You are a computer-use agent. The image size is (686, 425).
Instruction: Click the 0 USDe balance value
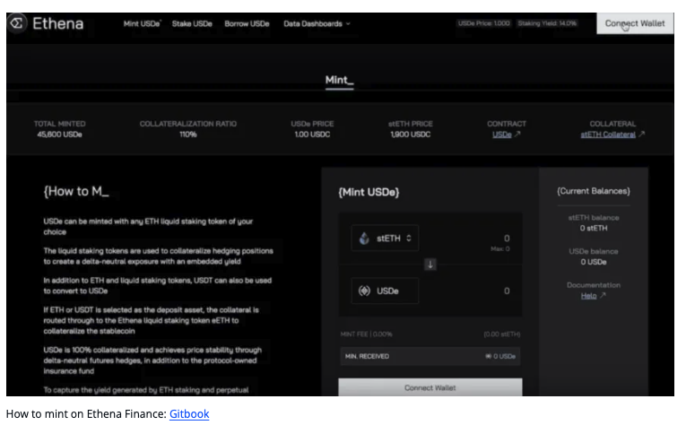[594, 262]
